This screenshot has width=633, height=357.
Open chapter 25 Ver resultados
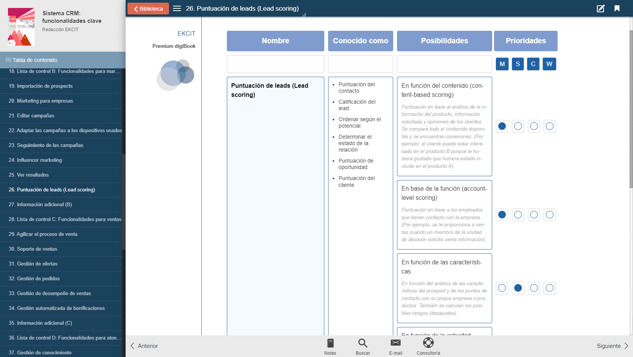[61, 175]
